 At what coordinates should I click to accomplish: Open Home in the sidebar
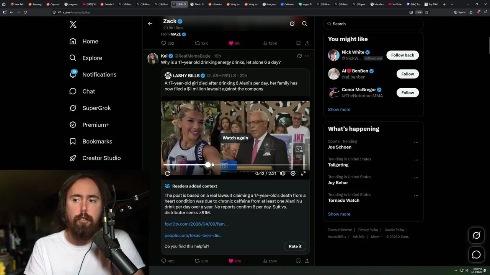(x=84, y=41)
